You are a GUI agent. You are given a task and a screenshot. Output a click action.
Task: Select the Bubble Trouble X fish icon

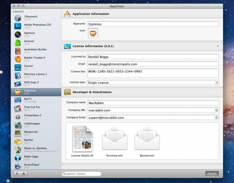tap(18, 59)
